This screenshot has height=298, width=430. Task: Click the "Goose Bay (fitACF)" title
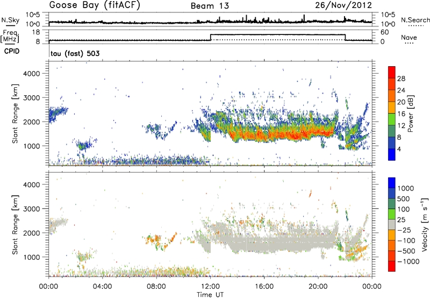coord(95,5)
